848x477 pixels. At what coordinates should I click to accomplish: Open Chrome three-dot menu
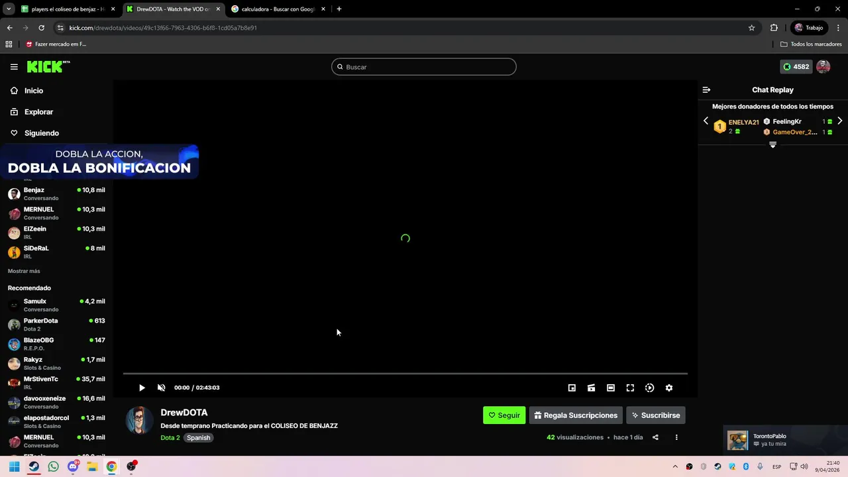click(839, 28)
